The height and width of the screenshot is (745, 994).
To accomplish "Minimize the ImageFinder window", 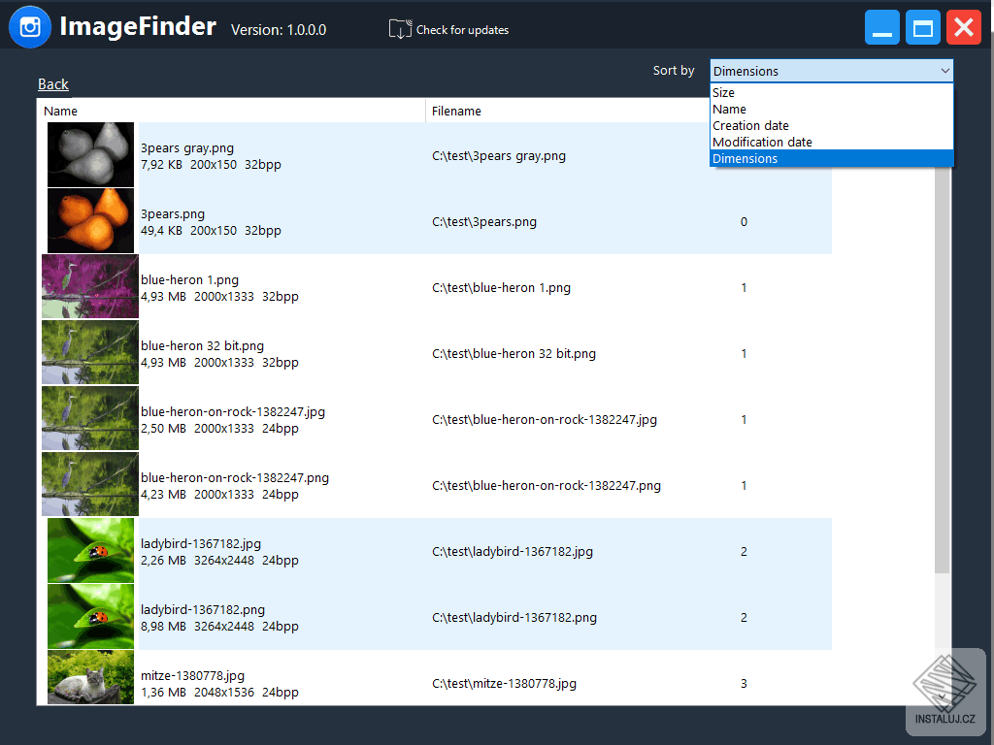I will pyautogui.click(x=881, y=27).
